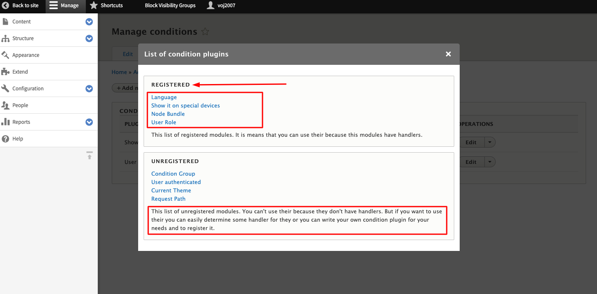This screenshot has height=294, width=597.
Task: Add Manage conditions page to shortcuts star
Action: [x=205, y=32]
